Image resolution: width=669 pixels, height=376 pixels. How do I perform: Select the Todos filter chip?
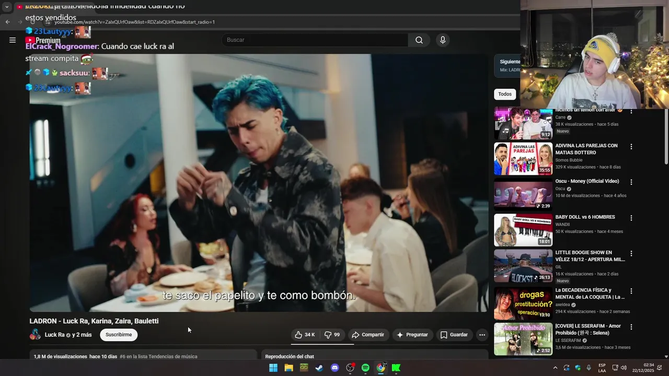click(505, 94)
